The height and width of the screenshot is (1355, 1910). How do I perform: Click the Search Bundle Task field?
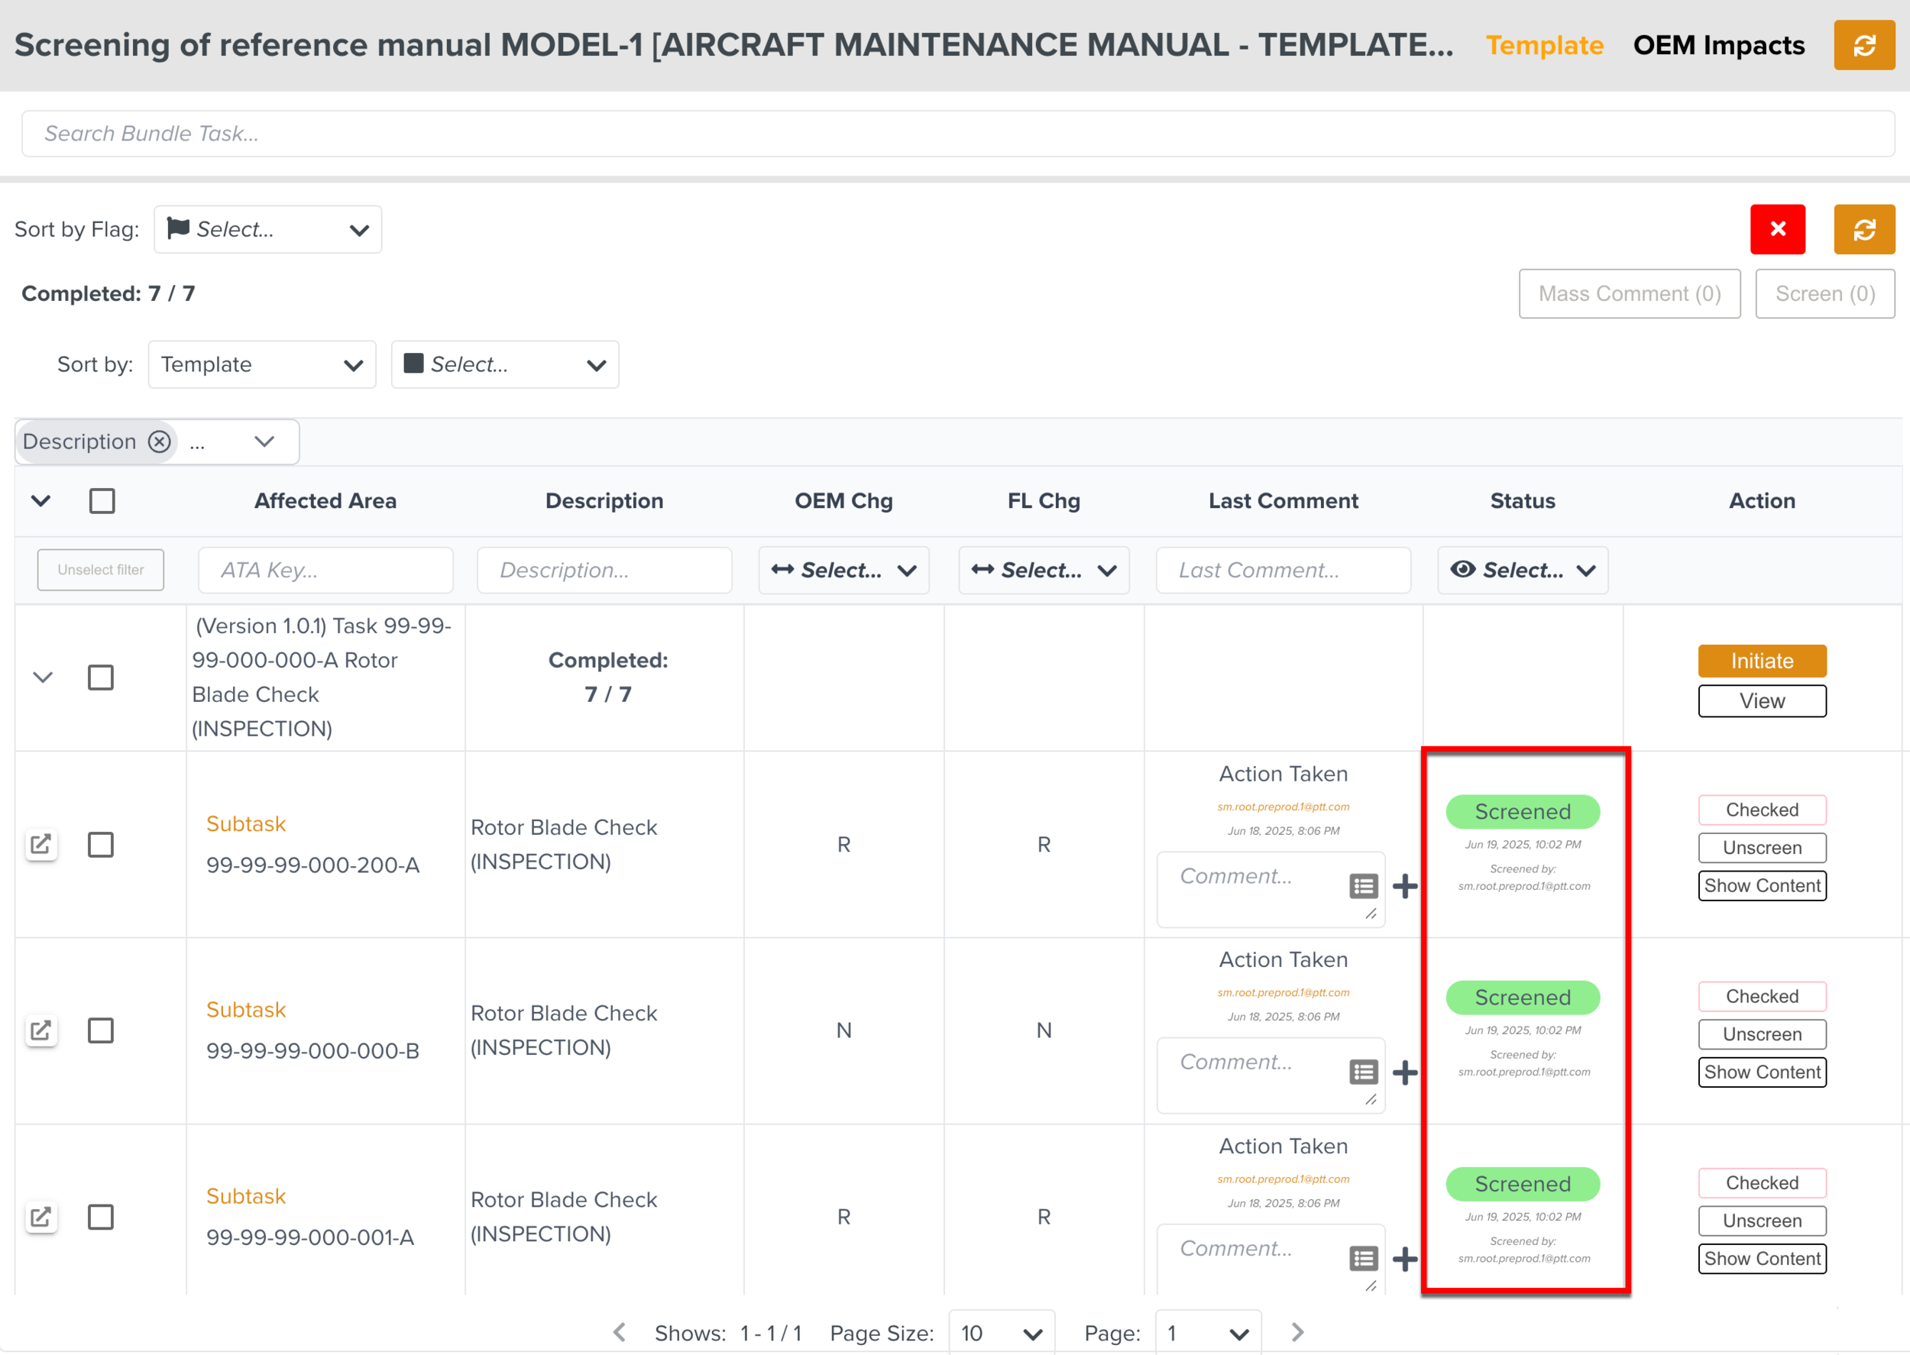pos(957,134)
